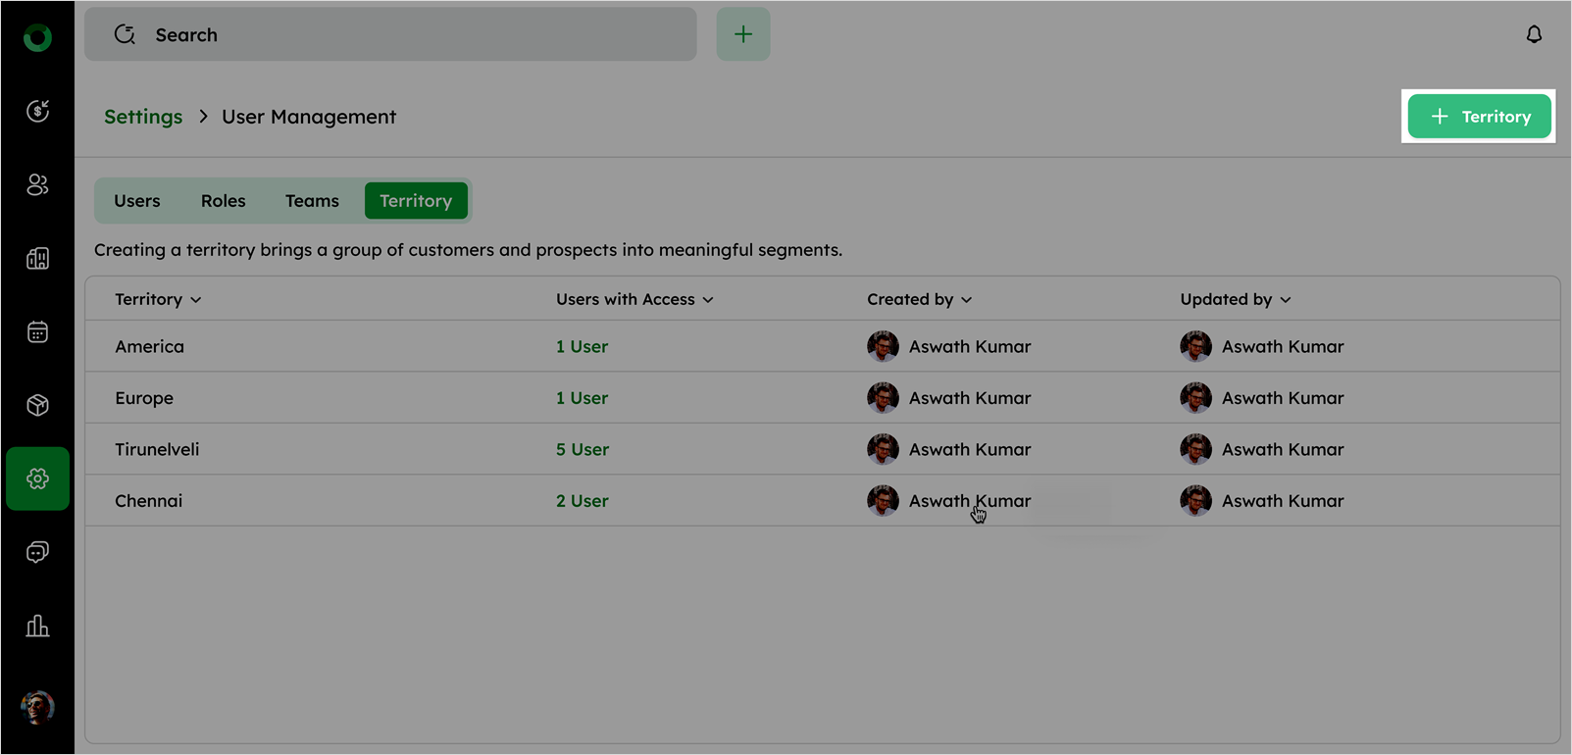Screen dimensions: 1572x755
Task: Open the chat messages icon in sidebar
Action: (37, 552)
